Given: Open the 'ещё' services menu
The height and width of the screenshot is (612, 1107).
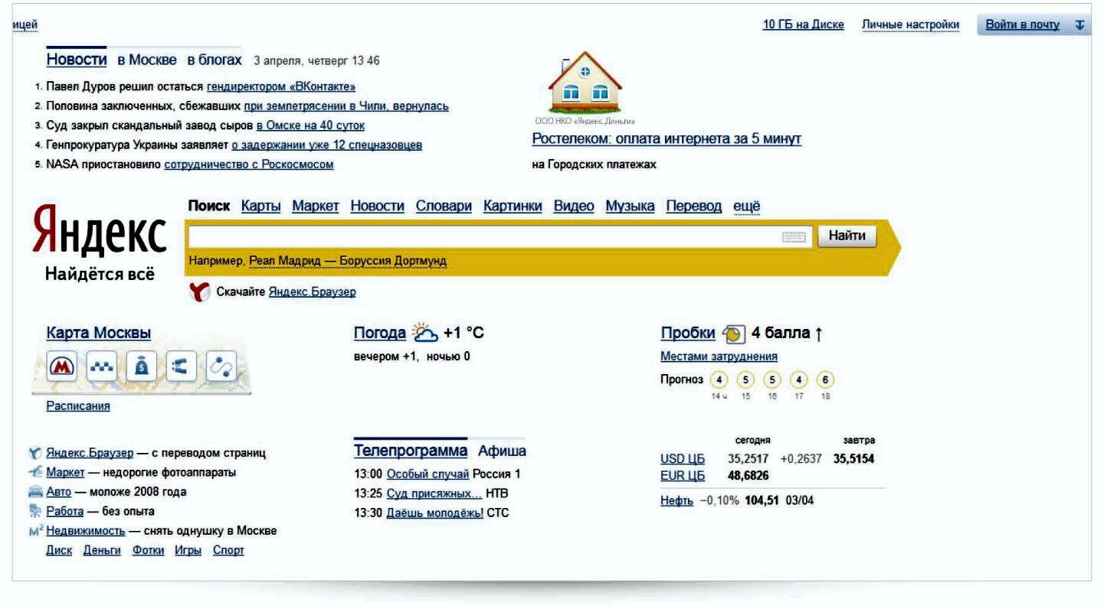Looking at the screenshot, I should 747,207.
